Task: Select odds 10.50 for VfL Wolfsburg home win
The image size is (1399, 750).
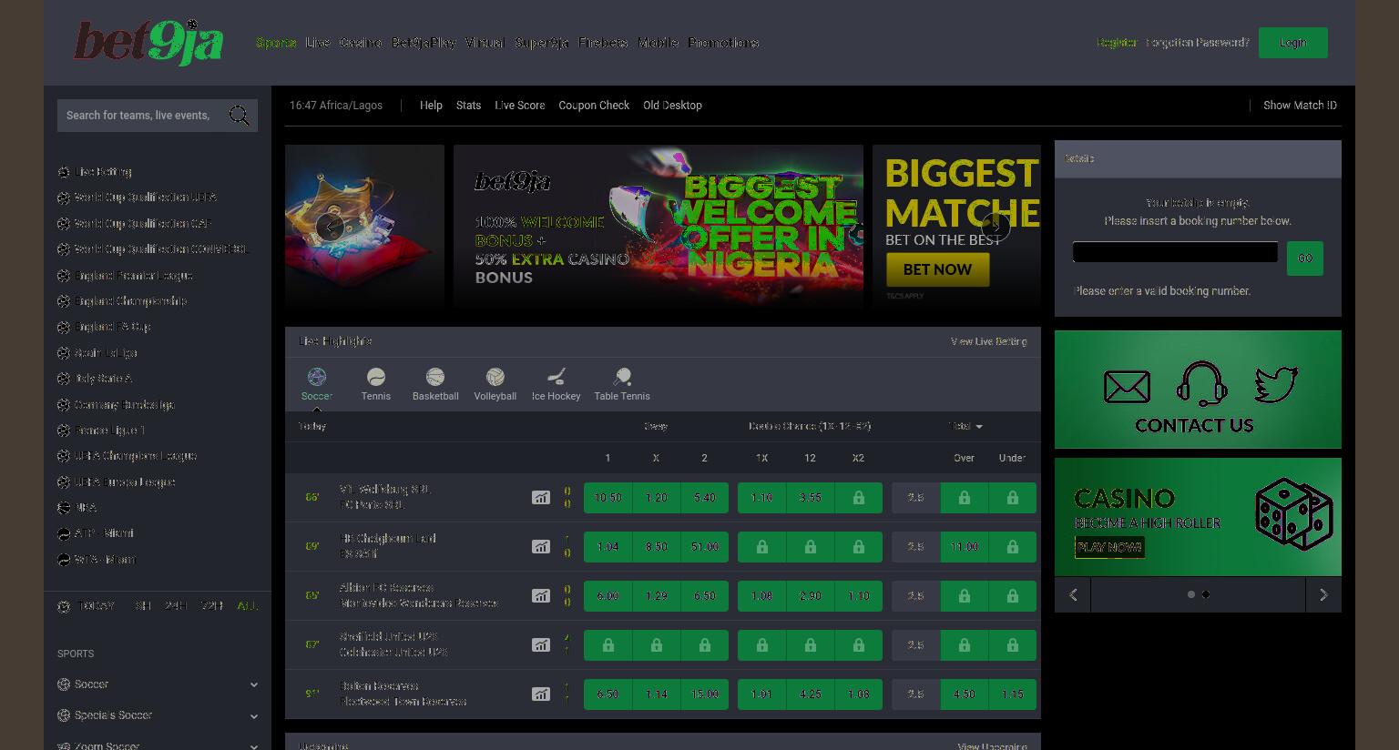Action: click(x=608, y=498)
